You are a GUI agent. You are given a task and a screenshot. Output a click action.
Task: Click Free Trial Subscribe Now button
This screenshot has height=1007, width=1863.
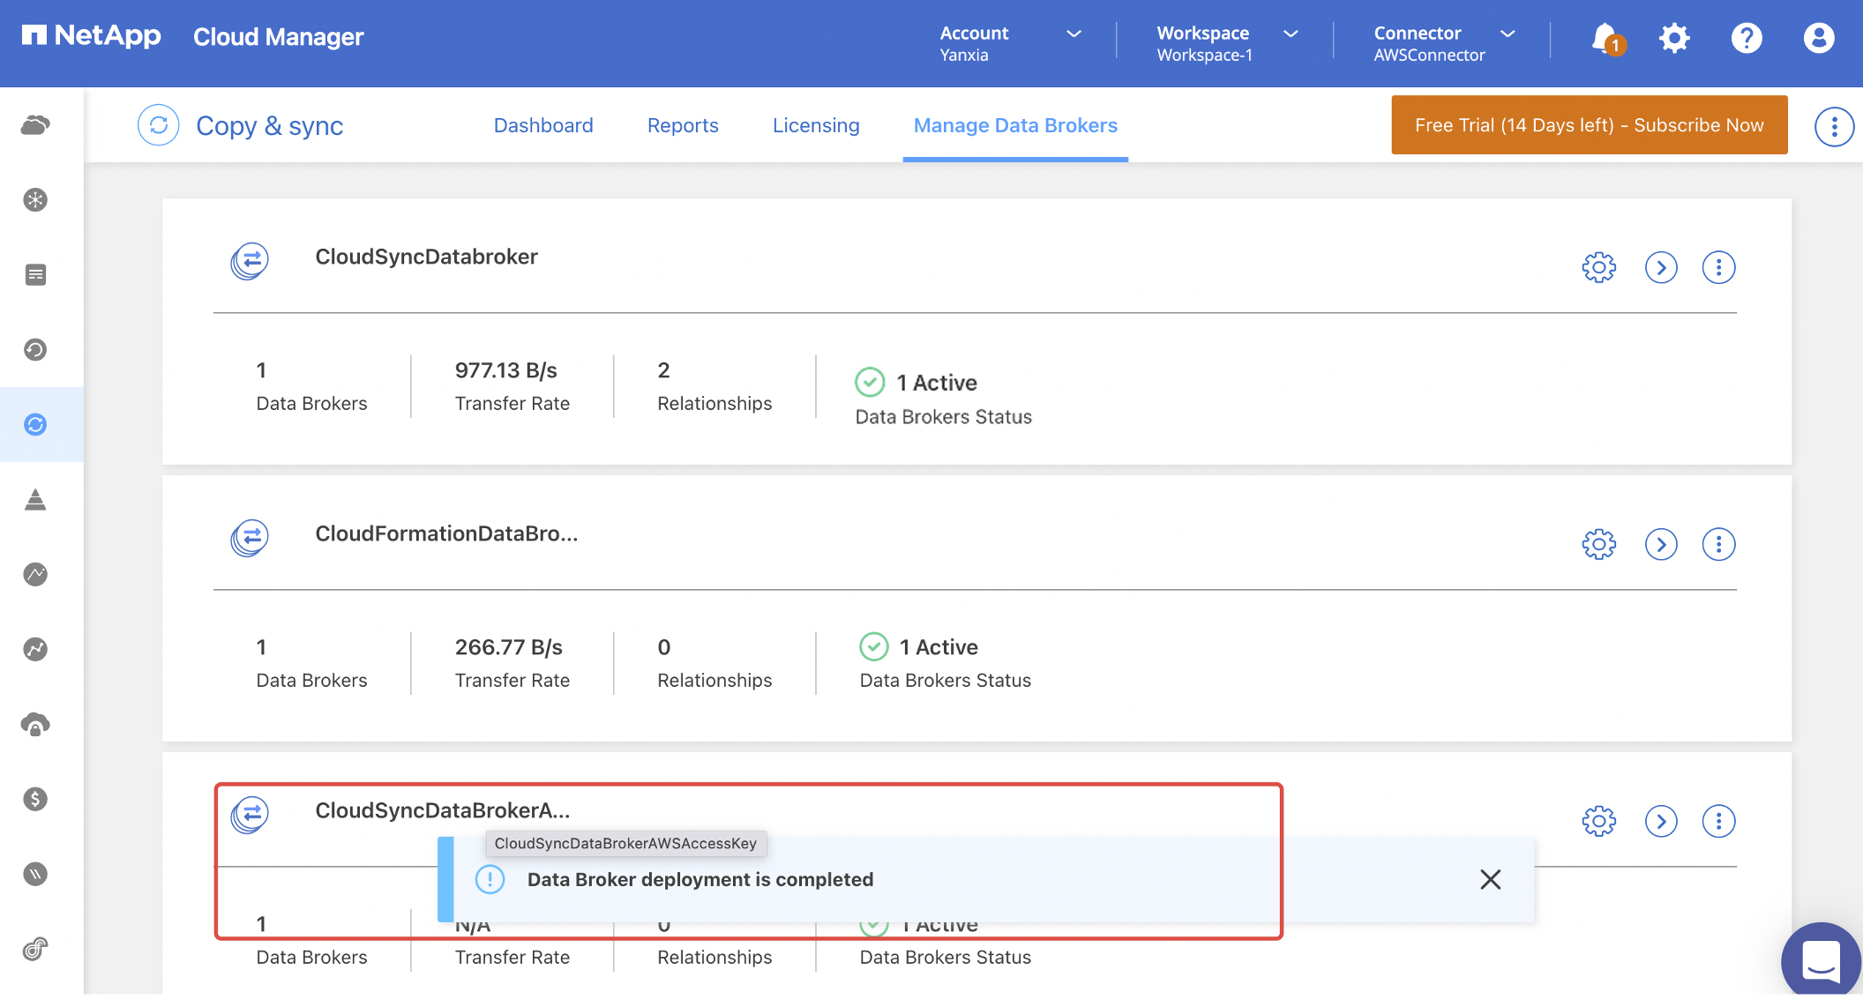(x=1589, y=125)
